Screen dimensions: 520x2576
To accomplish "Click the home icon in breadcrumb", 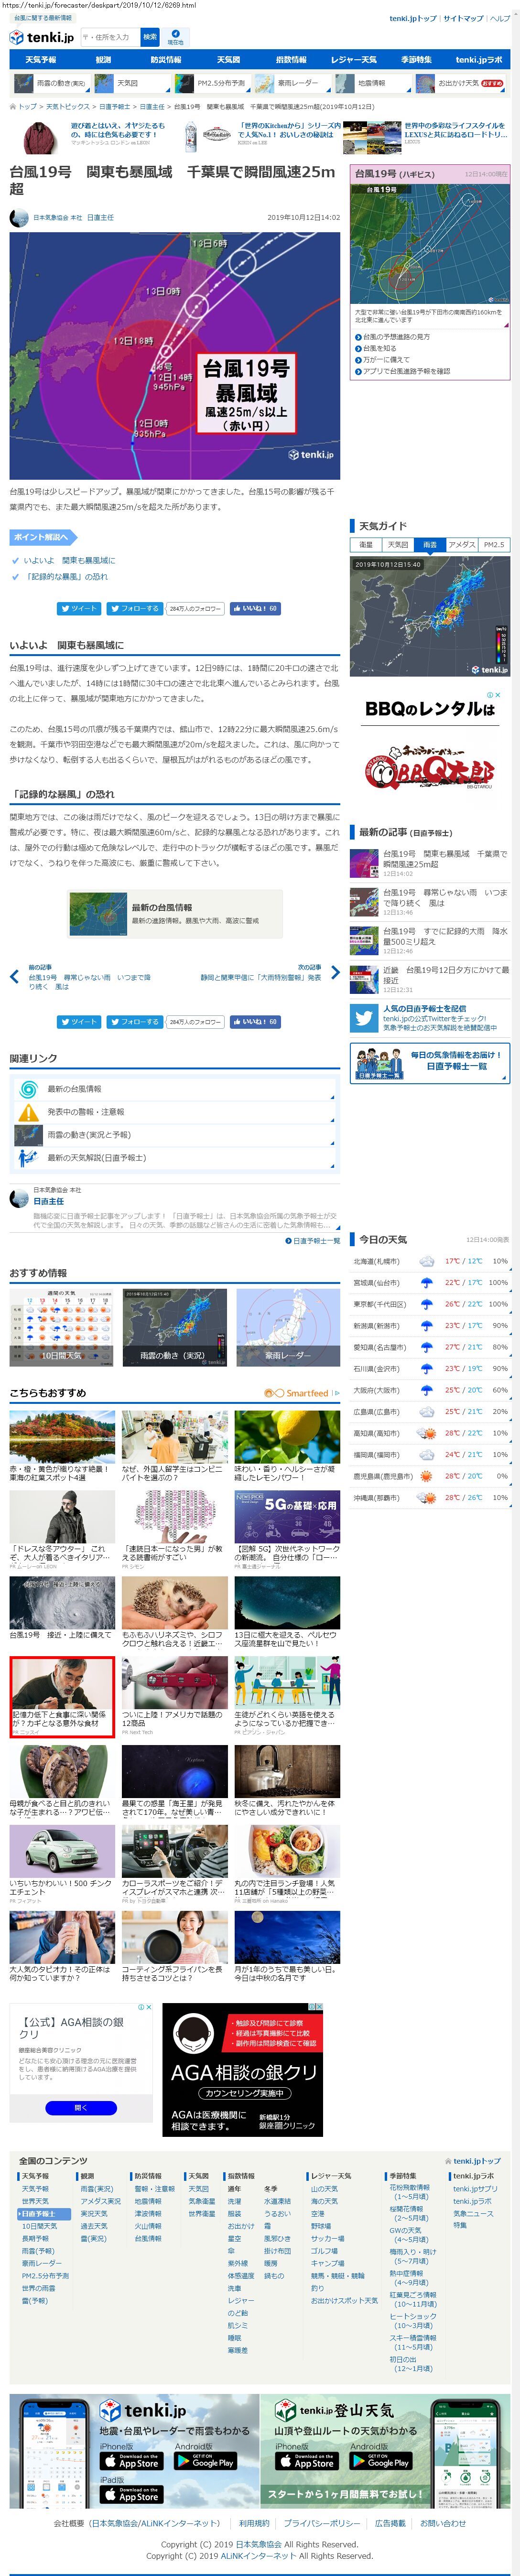I will click(12, 106).
